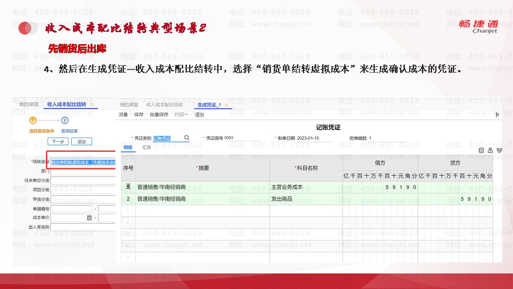Screen dimensions: 513x289
Task: Click the 单据编号 start input field
Action: click(72, 209)
